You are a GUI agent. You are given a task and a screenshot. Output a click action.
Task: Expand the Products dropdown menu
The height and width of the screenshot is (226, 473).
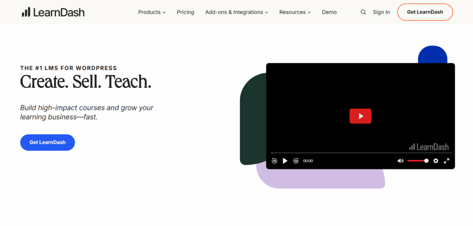click(152, 12)
